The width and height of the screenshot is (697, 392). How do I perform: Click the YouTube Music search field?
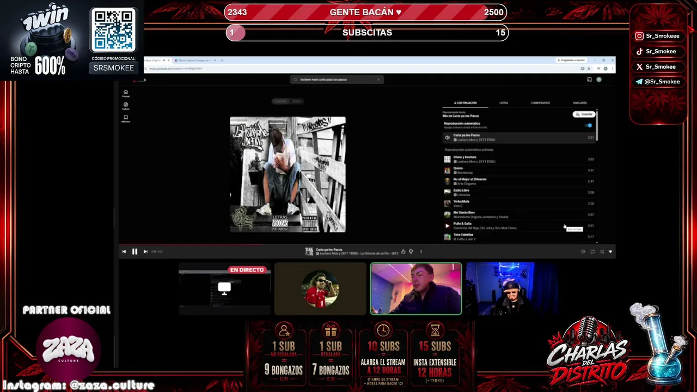click(337, 79)
